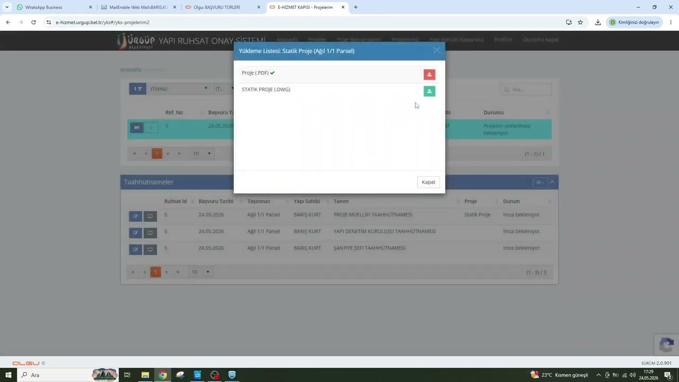Go to first page in projects table pager
Image resolution: width=679 pixels, height=382 pixels.
click(x=134, y=154)
